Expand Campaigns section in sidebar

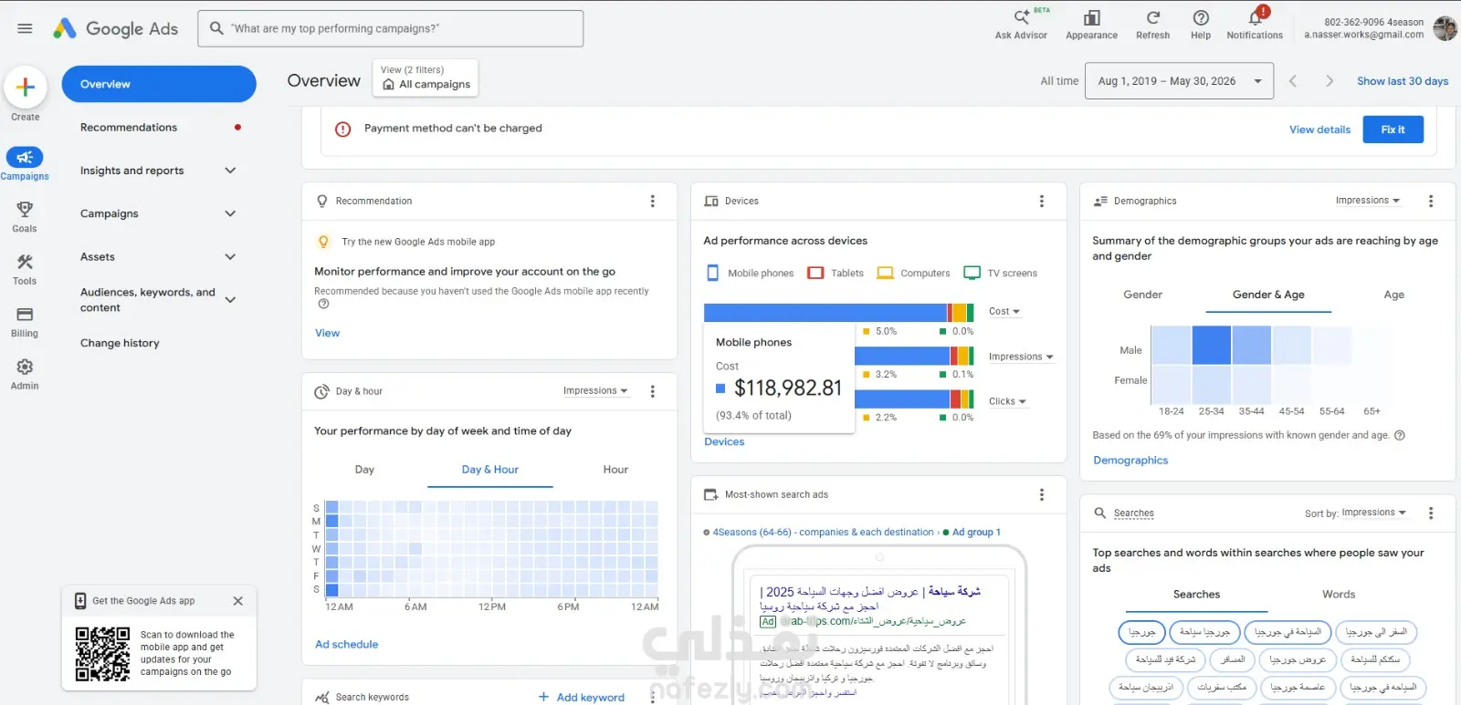[x=230, y=213]
